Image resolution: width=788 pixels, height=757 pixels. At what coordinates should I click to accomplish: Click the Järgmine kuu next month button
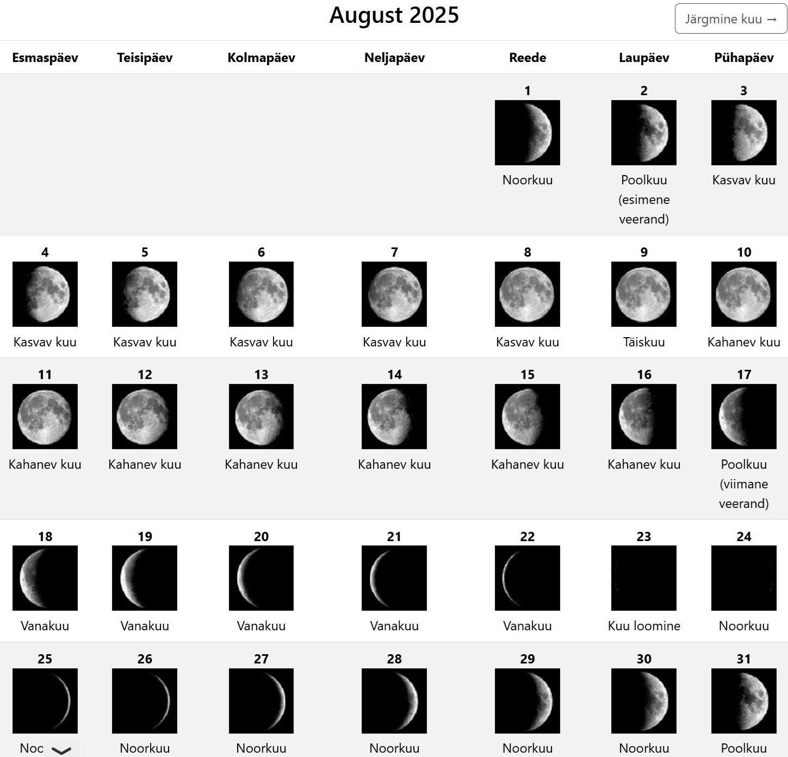pos(730,19)
